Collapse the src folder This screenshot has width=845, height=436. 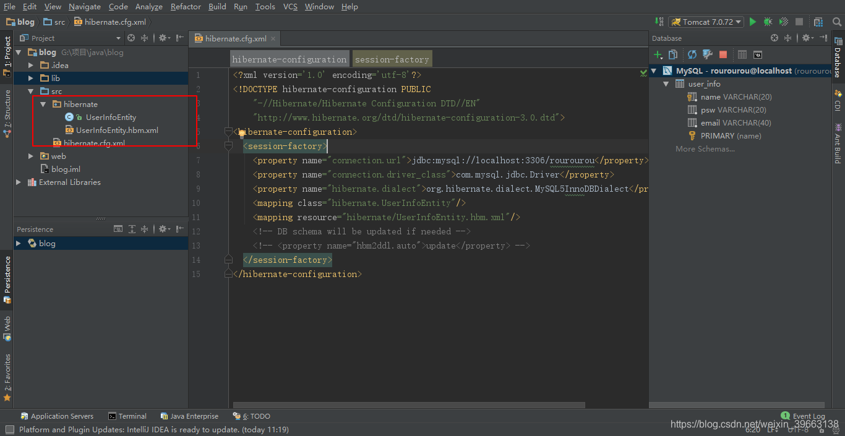(31, 92)
